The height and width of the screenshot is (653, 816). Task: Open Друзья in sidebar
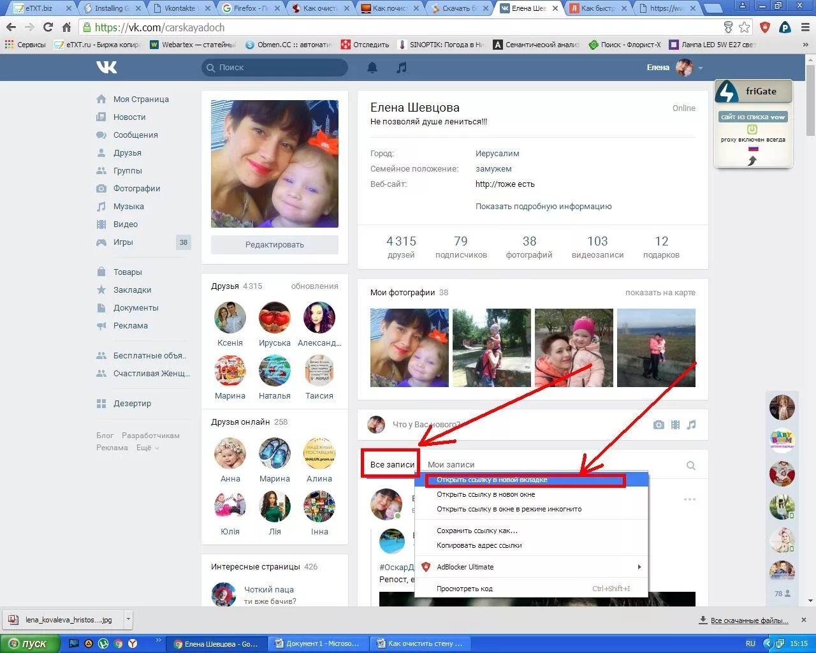127,153
